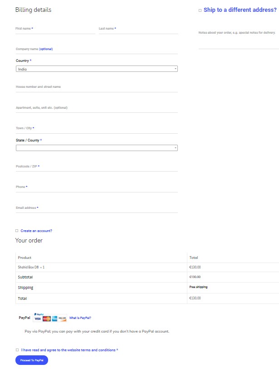Click the 'Product' column header
279x369 pixels.
[x=24, y=258]
